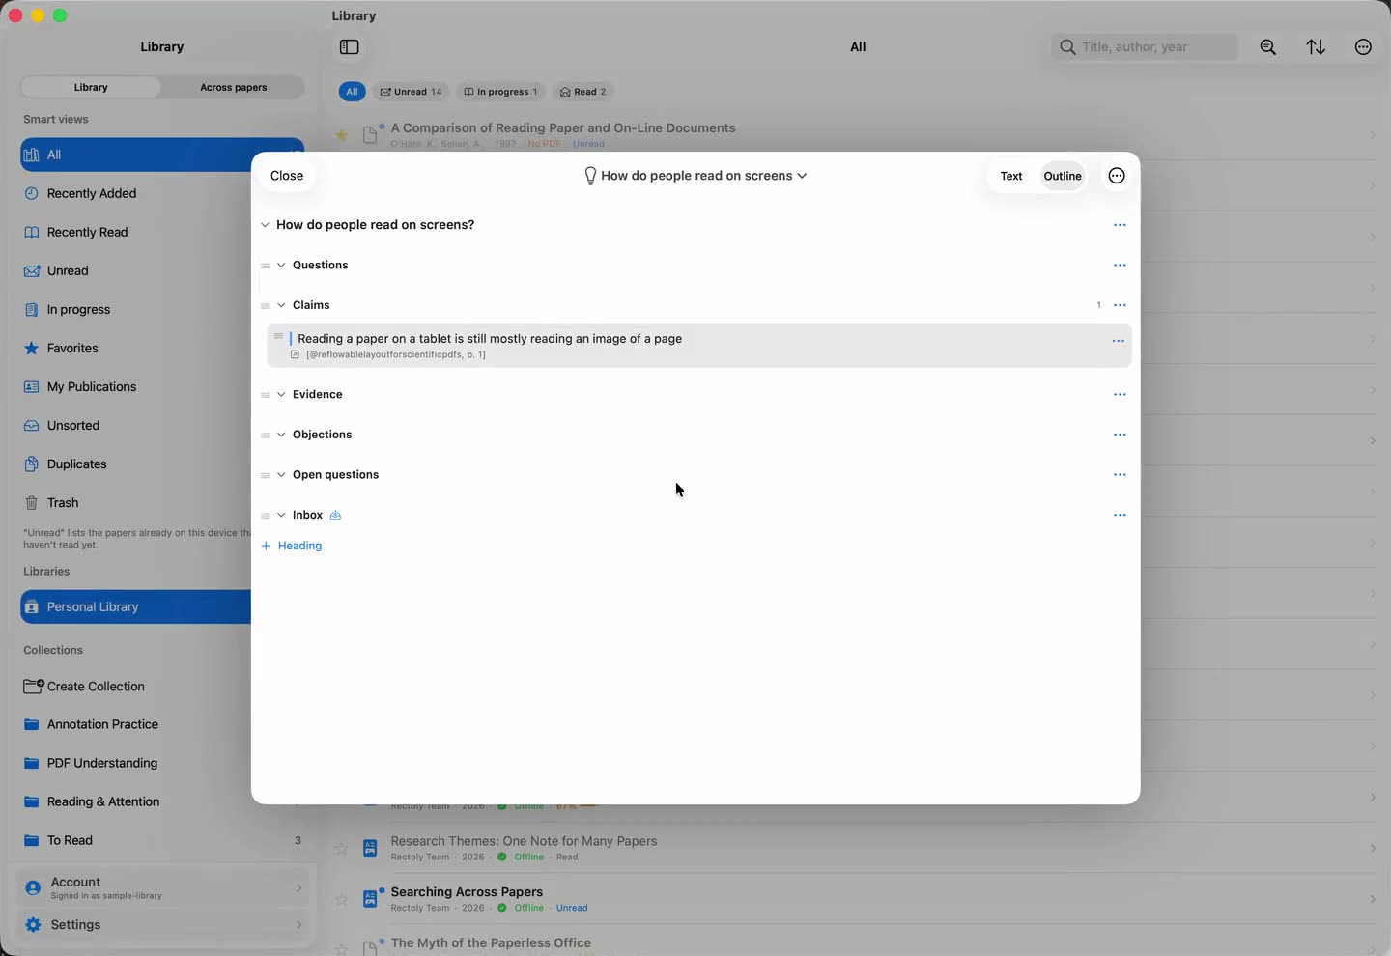Open the sort arrows icon in toolbar
This screenshot has height=956, width=1391.
[1316, 47]
